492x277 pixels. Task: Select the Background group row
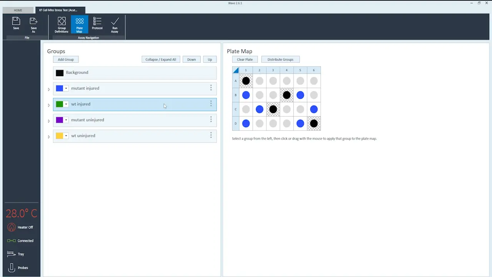tap(135, 73)
